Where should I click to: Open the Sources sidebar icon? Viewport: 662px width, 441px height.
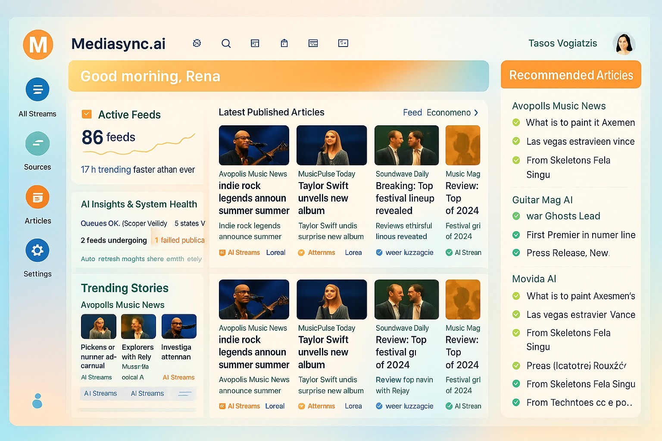pos(37,144)
